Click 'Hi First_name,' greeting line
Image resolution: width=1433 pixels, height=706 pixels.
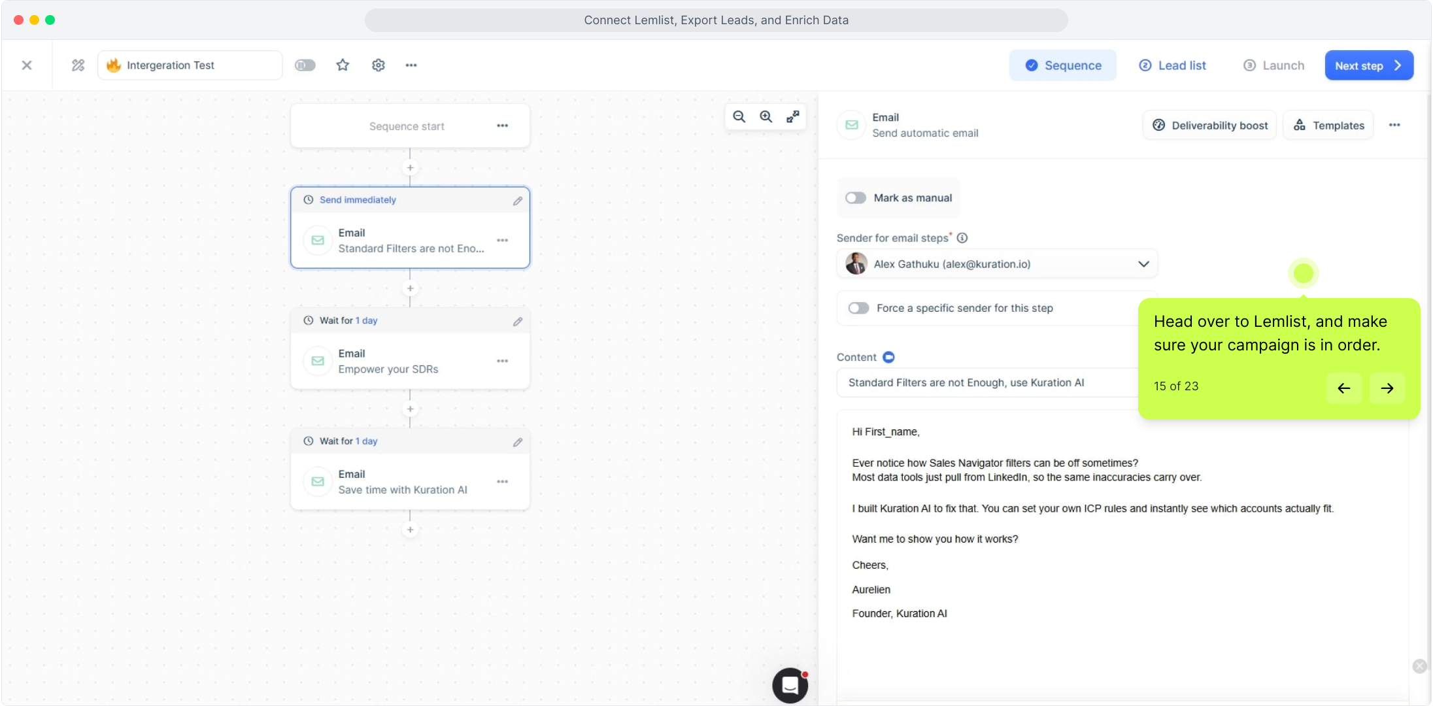pyautogui.click(x=886, y=432)
